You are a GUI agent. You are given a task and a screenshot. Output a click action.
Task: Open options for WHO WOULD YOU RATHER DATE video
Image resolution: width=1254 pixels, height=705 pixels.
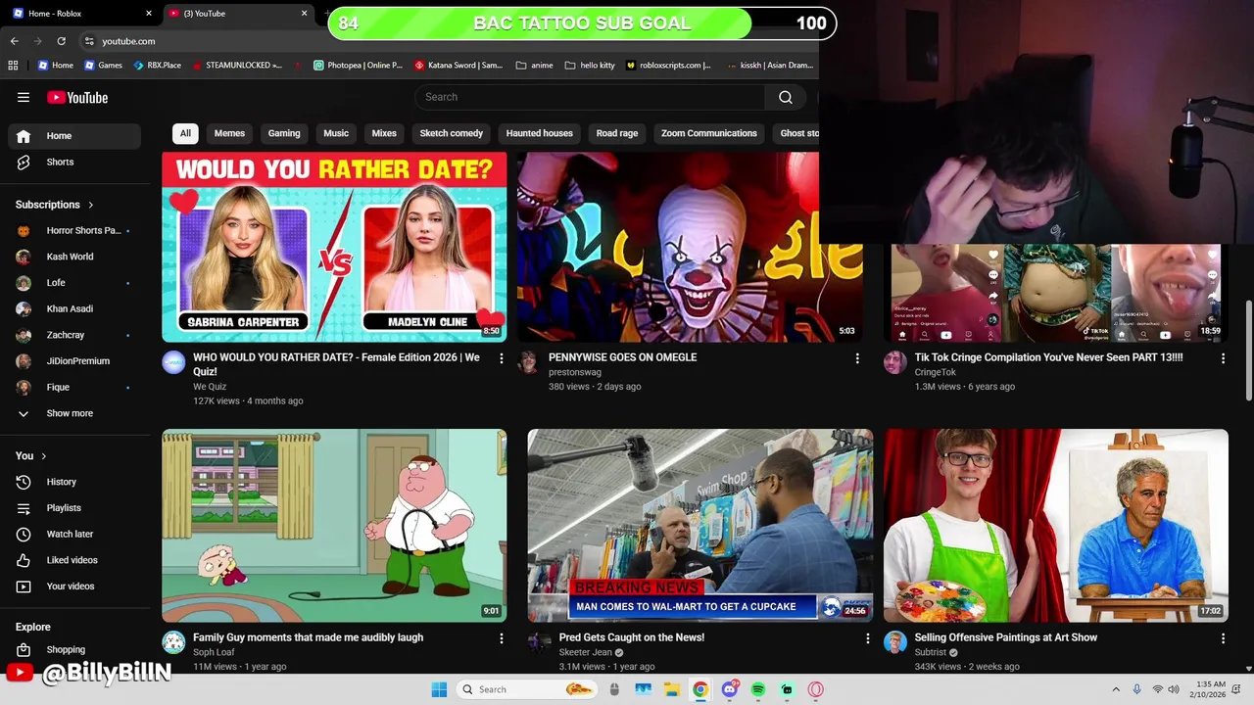(x=501, y=358)
